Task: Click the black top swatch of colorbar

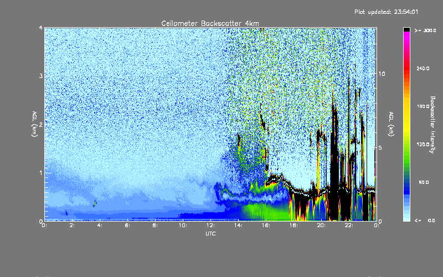Action: click(x=406, y=29)
